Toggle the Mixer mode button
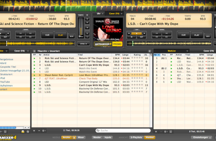Screen dimensions: 216x141 tap(81, 137)
